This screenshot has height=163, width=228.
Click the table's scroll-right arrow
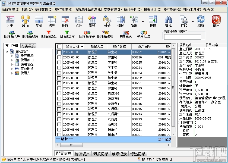[x=169, y=145]
